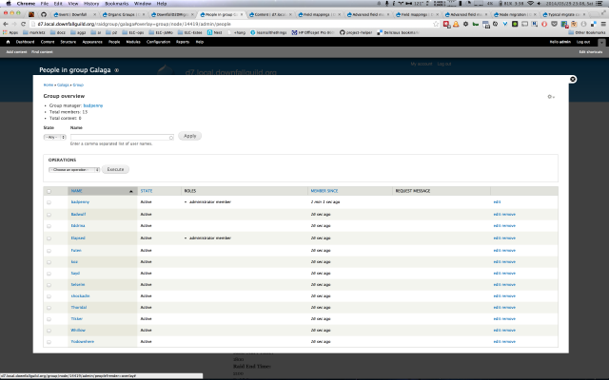The image size is (609, 380).
Task: Click Log out in the admin toolbar
Action: [583, 42]
